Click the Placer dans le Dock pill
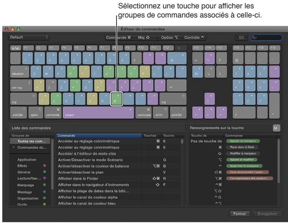The height and width of the screenshot is (223, 288). 242,147
